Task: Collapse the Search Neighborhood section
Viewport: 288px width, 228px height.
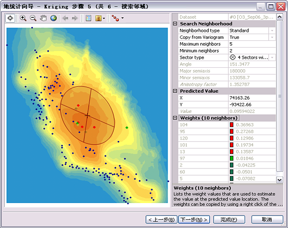Action: point(175,24)
